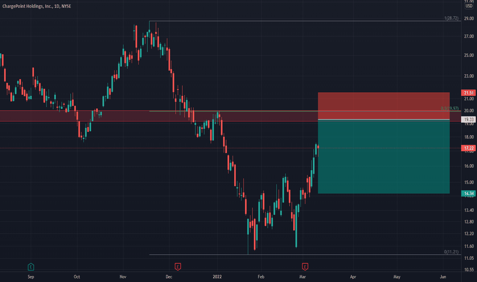Click the 14.34 target price label
Screen dimensions: 477x282
(468, 194)
